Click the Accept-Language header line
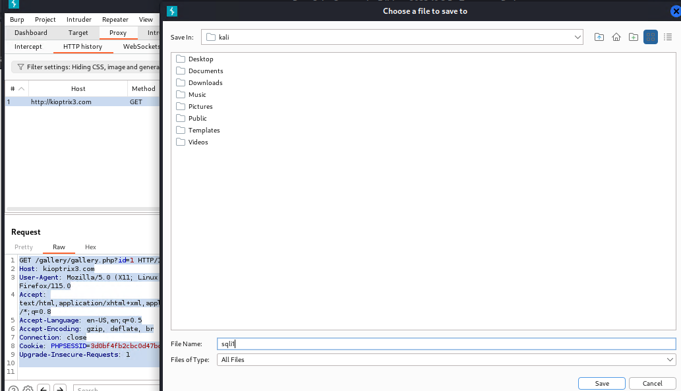The width and height of the screenshot is (681, 391). click(x=80, y=320)
